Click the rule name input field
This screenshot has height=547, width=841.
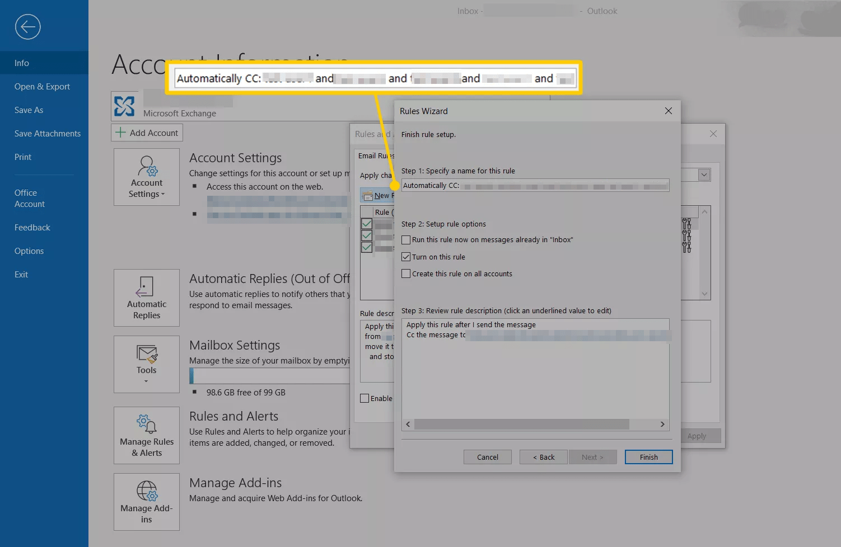pos(535,185)
